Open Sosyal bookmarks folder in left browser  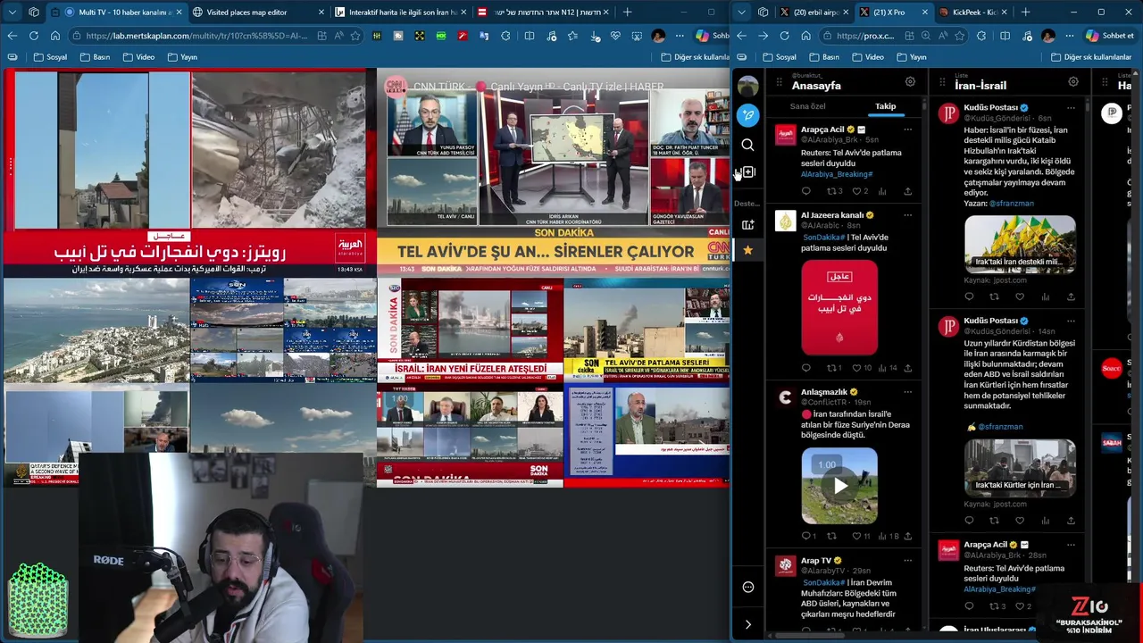coord(51,57)
